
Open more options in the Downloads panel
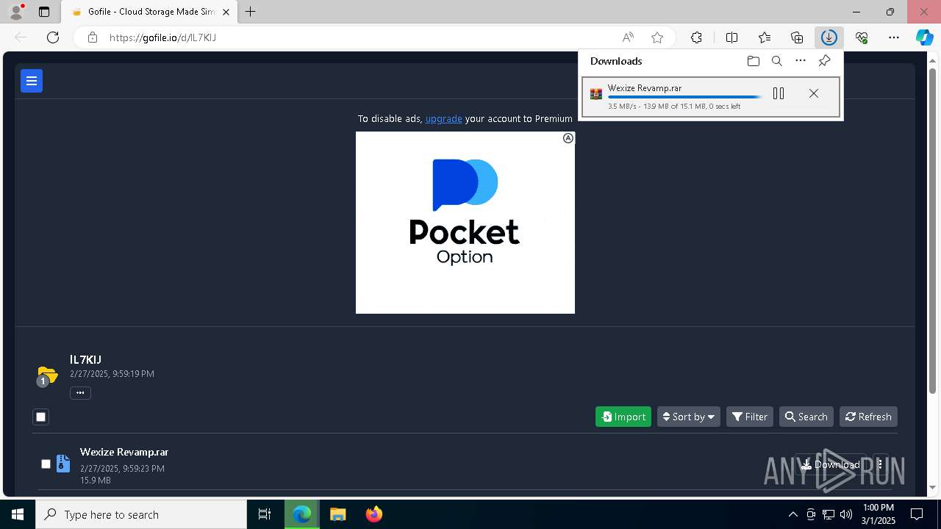click(x=801, y=61)
